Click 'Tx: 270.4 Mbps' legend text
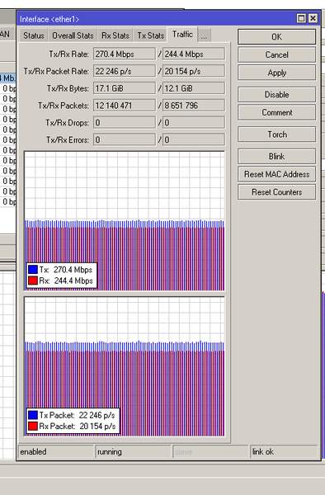 (x=66, y=270)
